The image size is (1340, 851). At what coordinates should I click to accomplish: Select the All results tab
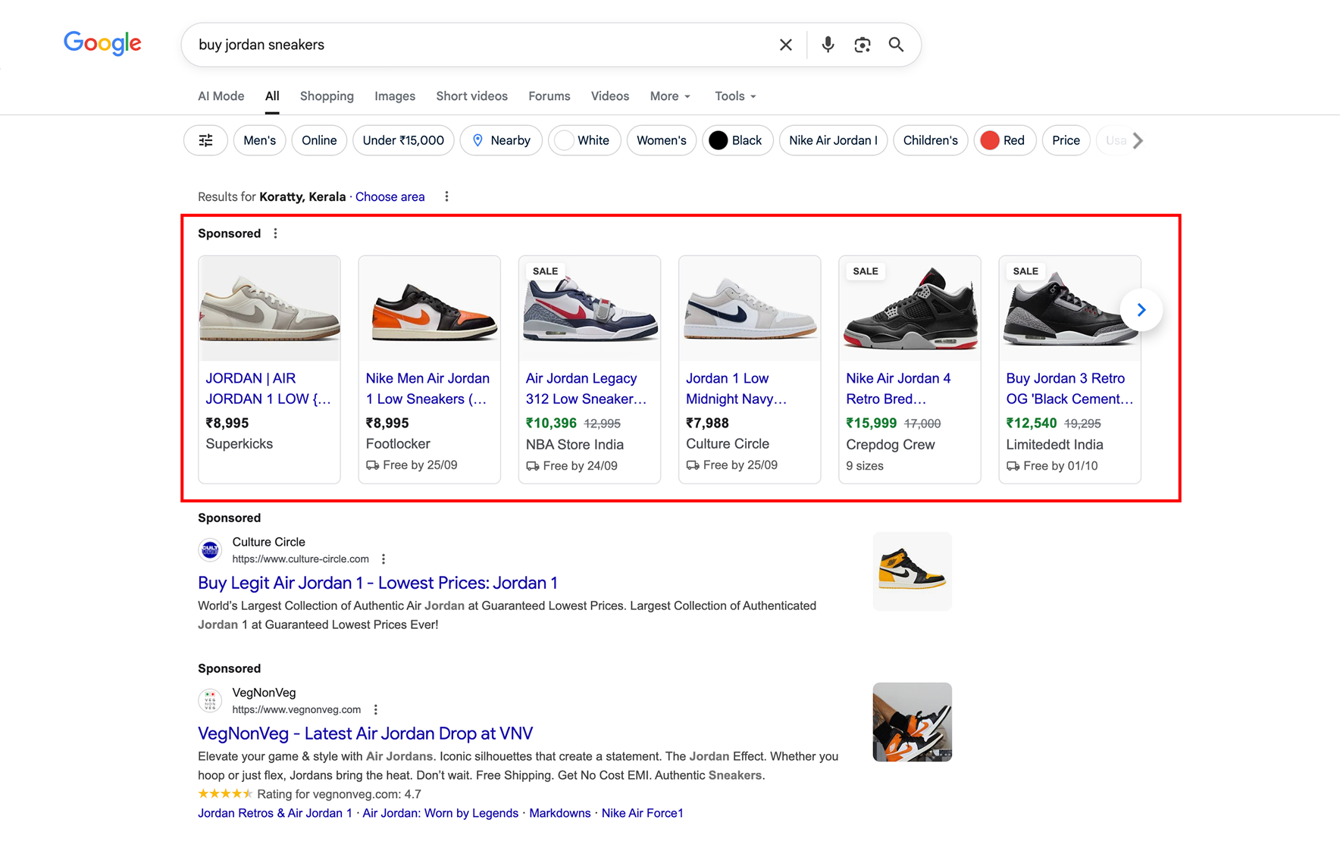pyautogui.click(x=272, y=96)
